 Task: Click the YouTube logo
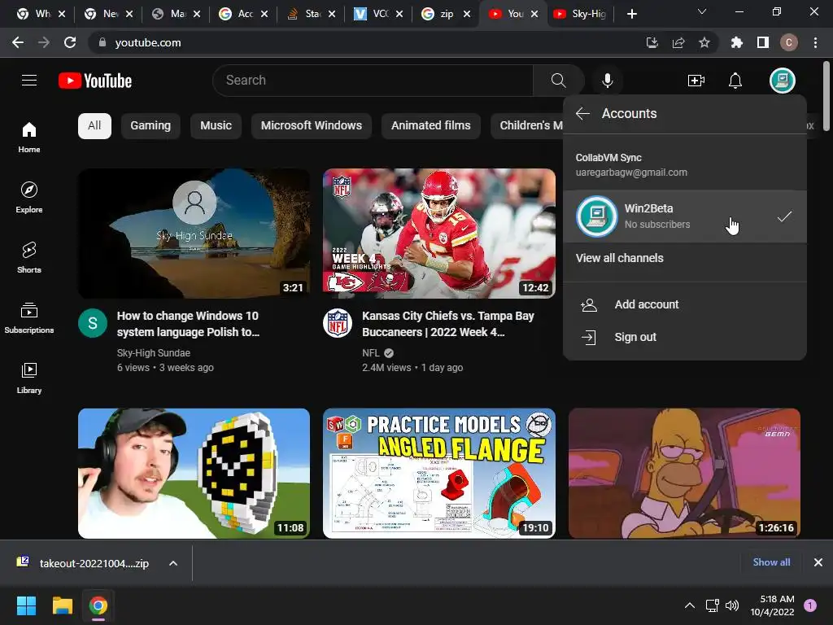point(95,81)
